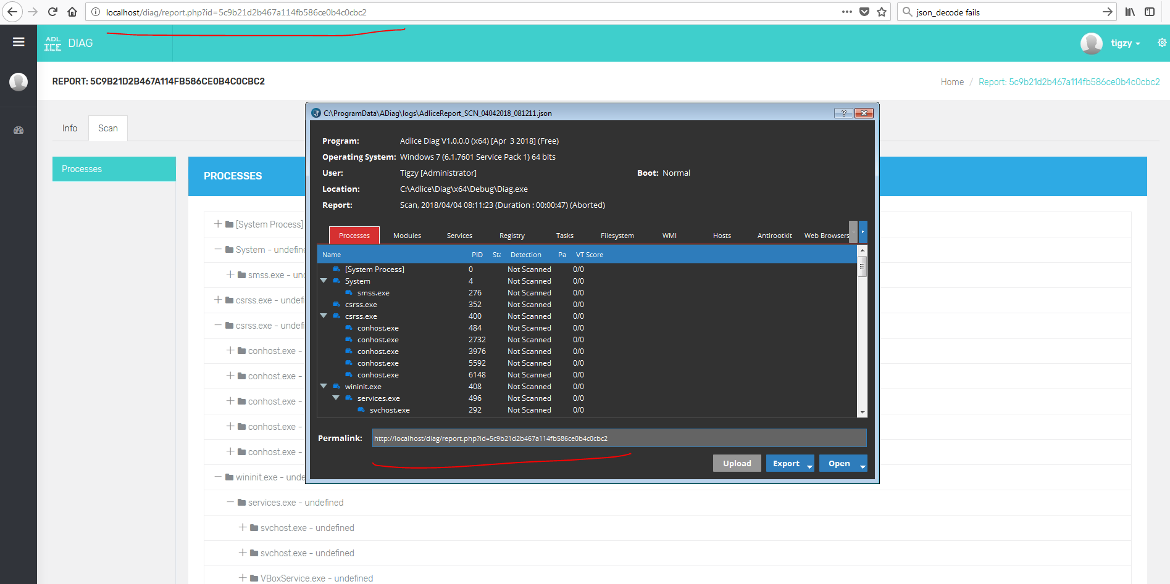The height and width of the screenshot is (584, 1170).
Task: Sort by the Detection column header
Action: click(526, 255)
